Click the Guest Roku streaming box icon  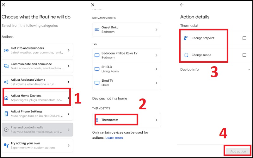97,29
